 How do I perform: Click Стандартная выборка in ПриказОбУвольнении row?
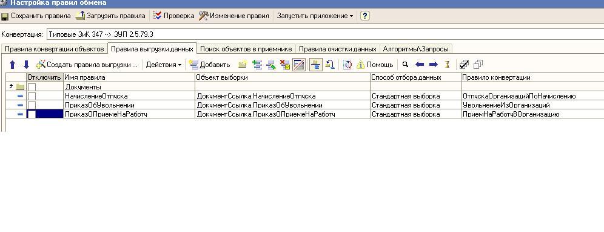tap(415, 105)
